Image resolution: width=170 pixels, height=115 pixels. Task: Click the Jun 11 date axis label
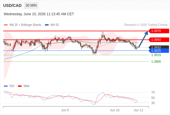(139, 110)
